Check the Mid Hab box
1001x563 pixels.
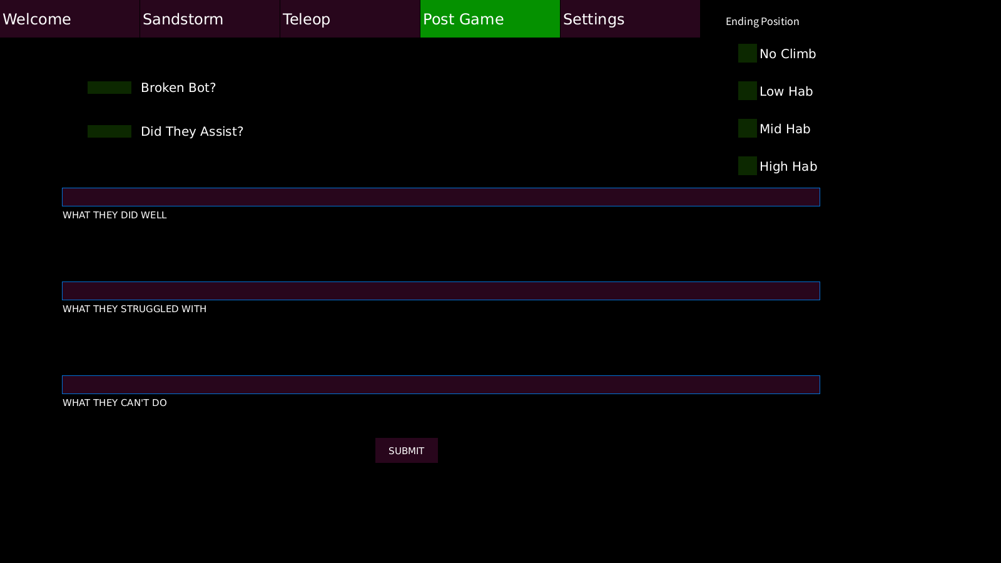coord(748,129)
